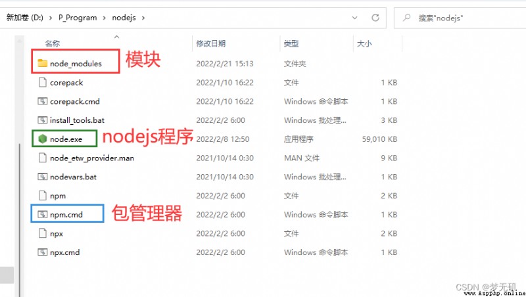The image size is (526, 297).
Task: Click the 3 KB size value
Action: 389,120
